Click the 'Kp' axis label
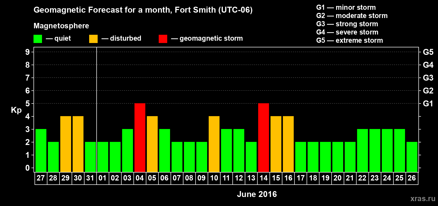The image size is (438, 206). [x=16, y=110]
